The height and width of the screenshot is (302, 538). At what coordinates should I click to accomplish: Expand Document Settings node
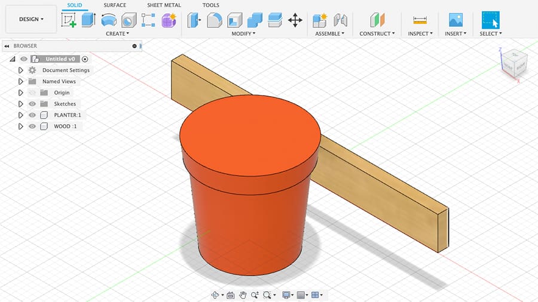20,70
